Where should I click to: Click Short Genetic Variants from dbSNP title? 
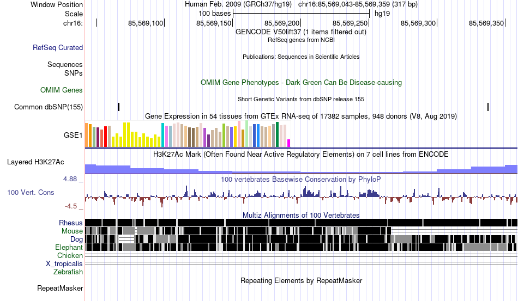[301, 99]
